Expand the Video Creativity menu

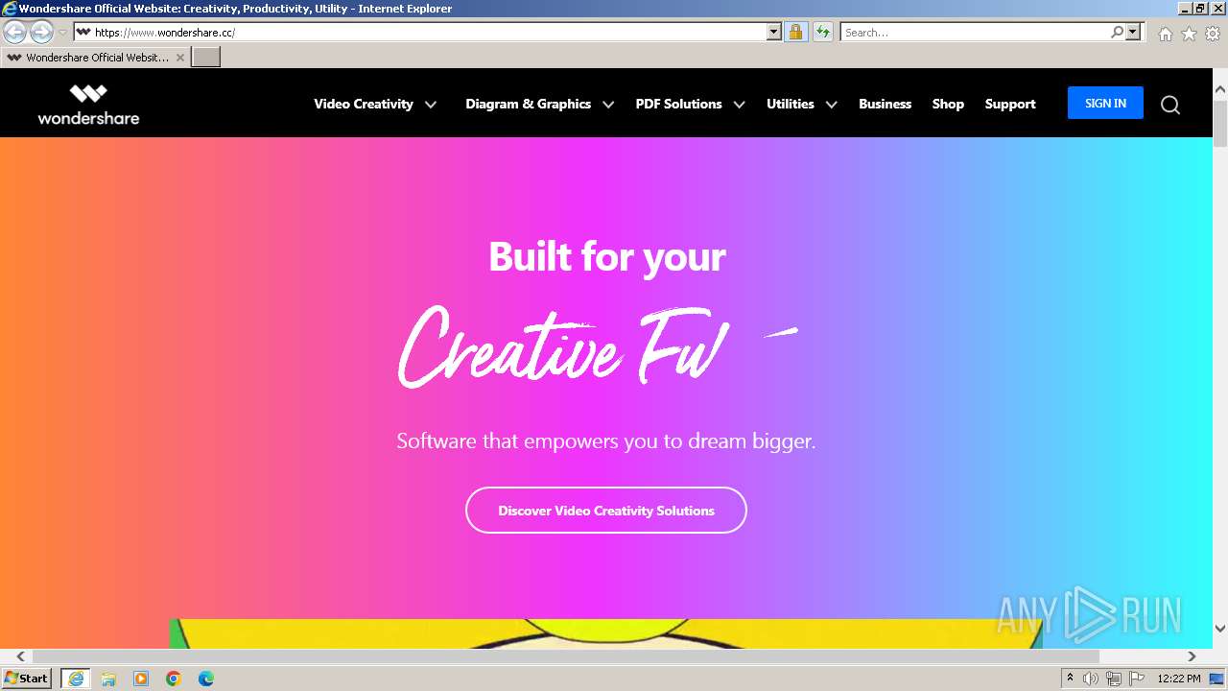pos(375,104)
